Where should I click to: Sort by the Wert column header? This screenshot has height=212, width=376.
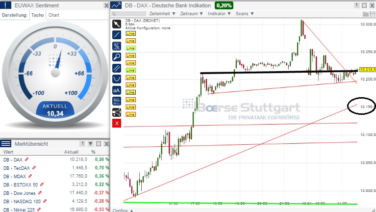coord(8,152)
